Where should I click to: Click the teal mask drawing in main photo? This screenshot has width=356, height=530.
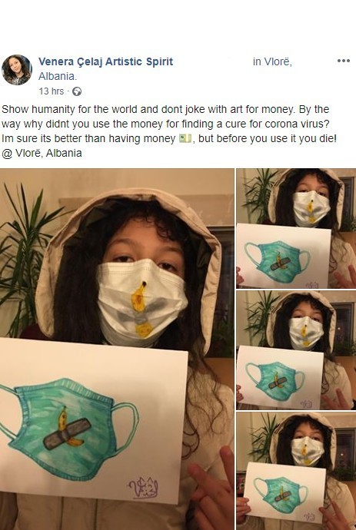point(69,429)
